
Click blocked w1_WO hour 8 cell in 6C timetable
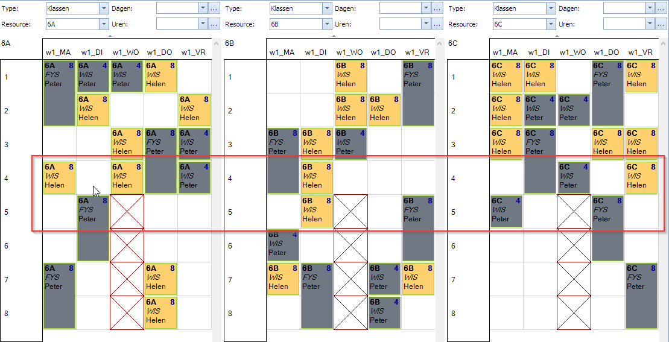(574, 312)
